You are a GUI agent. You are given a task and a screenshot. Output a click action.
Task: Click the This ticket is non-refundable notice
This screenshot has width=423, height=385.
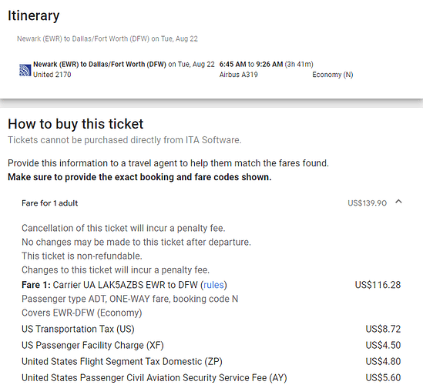82,256
